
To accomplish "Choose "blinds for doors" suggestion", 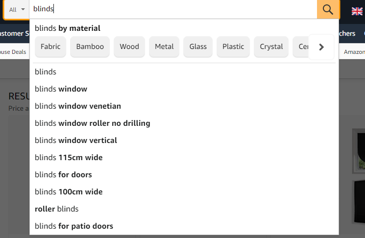I will coord(184,175).
